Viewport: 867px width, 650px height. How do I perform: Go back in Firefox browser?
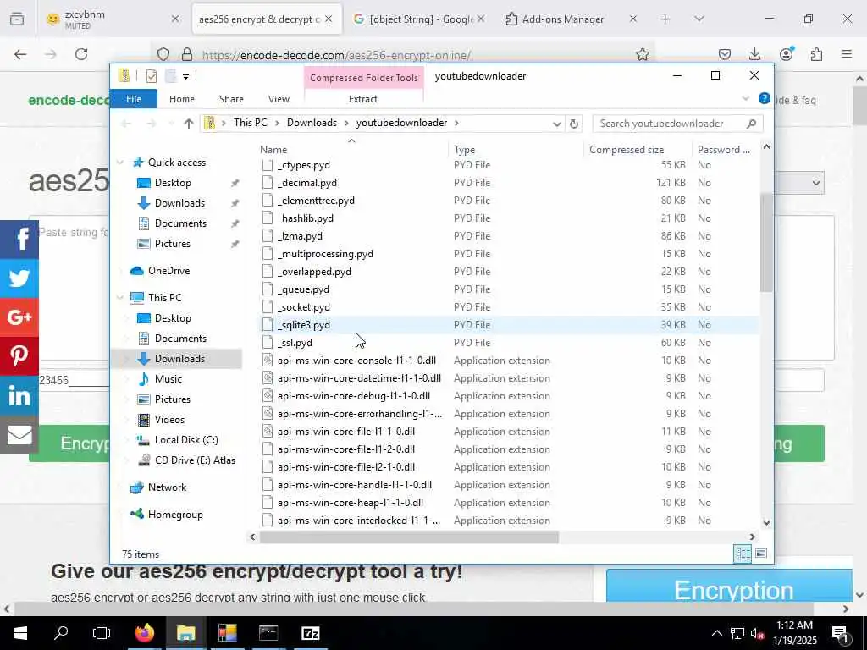pos(20,54)
